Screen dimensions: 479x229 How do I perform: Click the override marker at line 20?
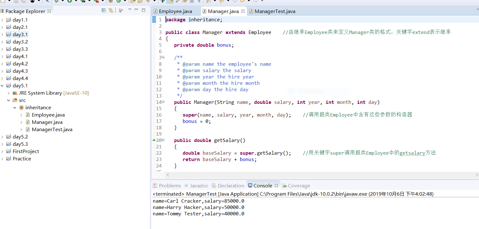click(154, 140)
